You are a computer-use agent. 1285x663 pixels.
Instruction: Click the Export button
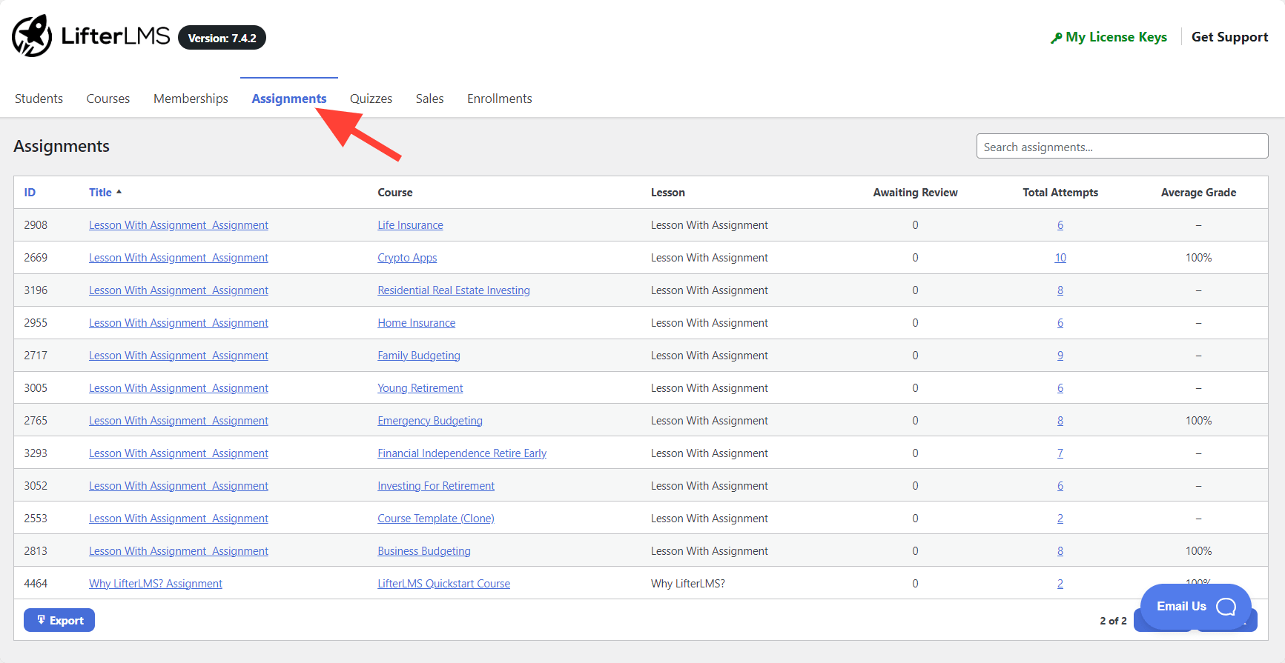coord(59,620)
